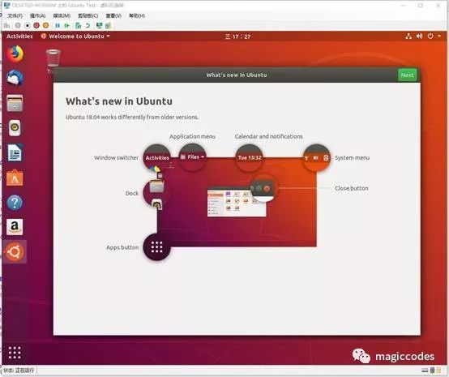Click the volume icon in top bar
The image size is (449, 377).
pos(420,36)
